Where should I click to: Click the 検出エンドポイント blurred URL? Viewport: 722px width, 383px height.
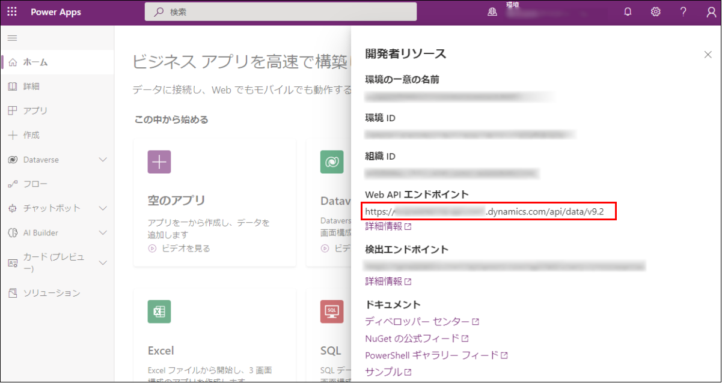(505, 265)
